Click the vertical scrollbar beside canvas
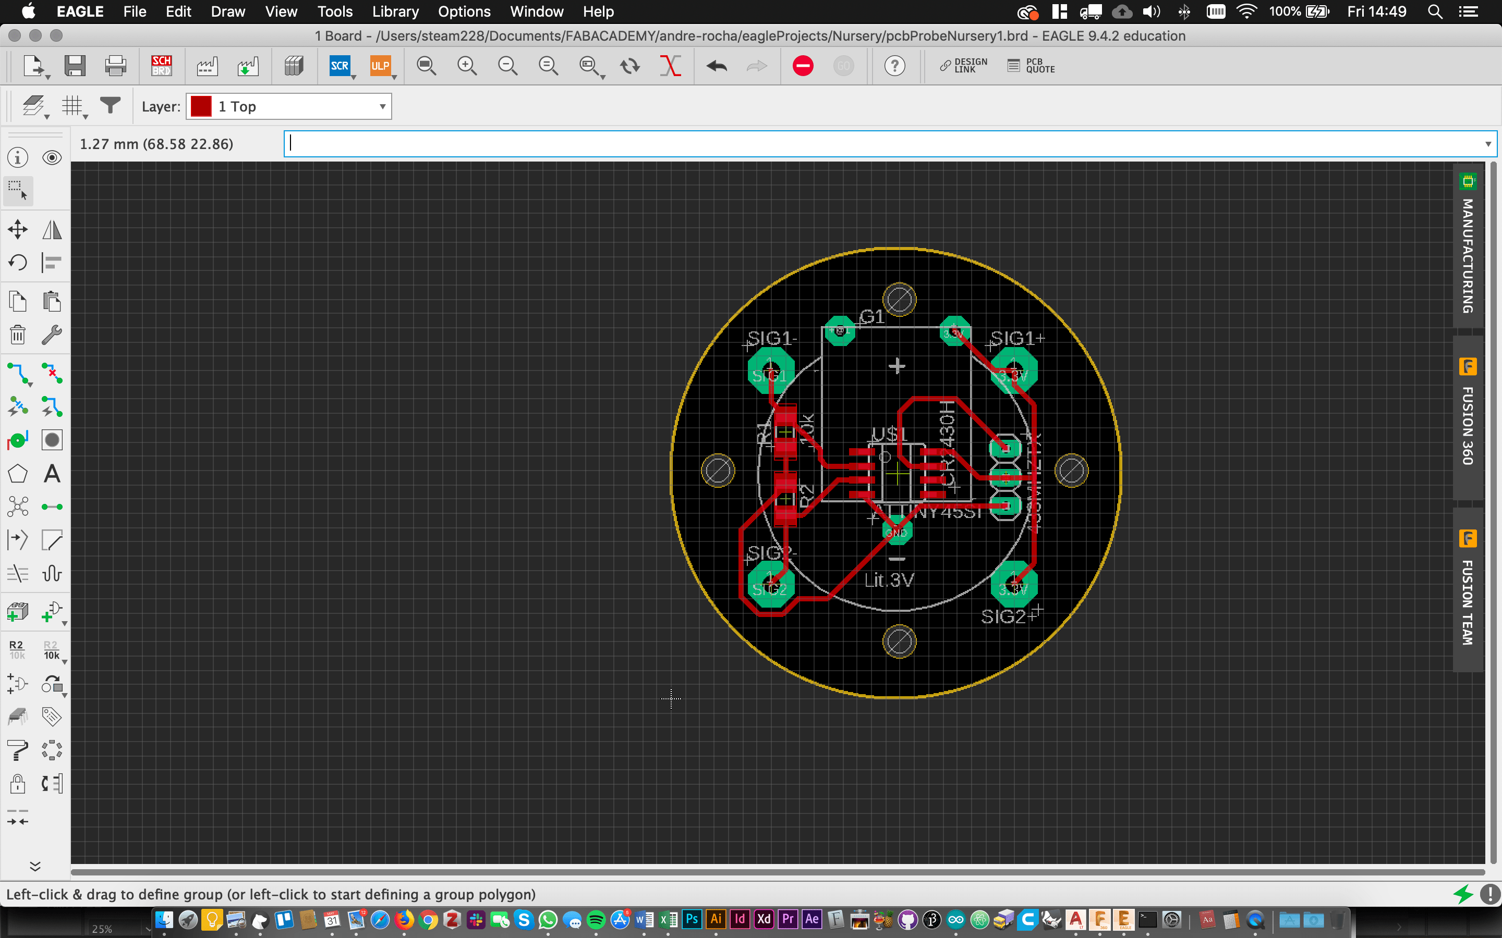Viewport: 1502px width, 938px height. [x=1492, y=512]
